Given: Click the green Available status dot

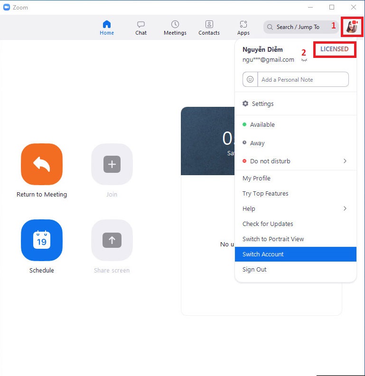Looking at the screenshot, I should point(244,124).
